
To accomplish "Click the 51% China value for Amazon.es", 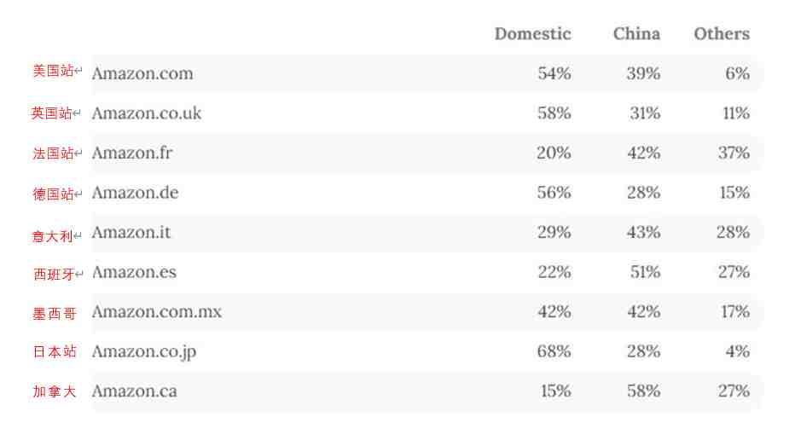I will click(x=645, y=272).
